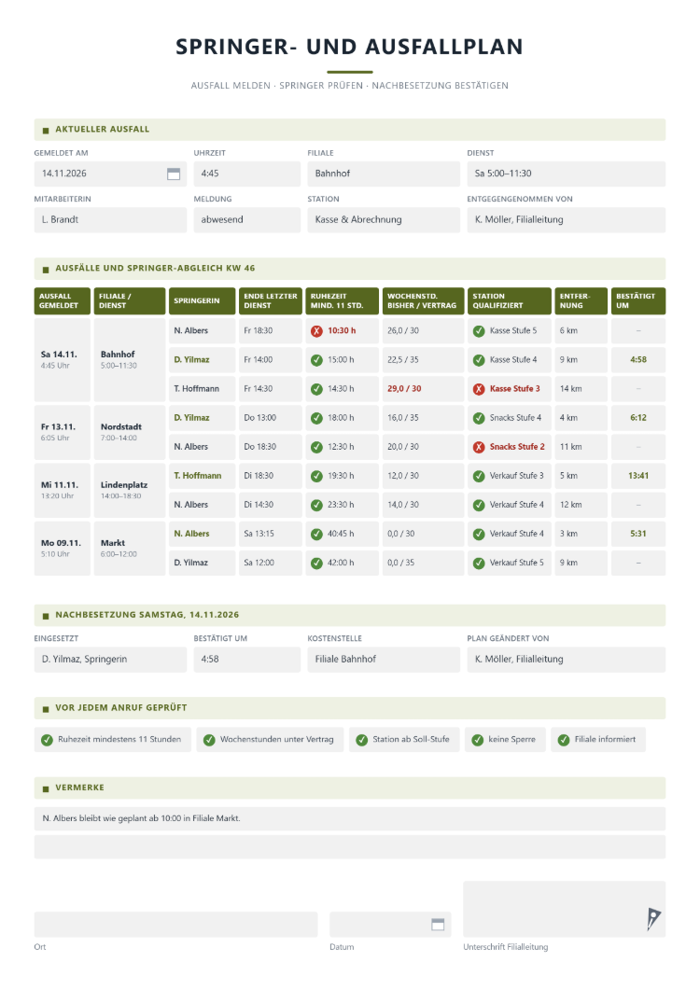
Task: Click the Bestätigt um field with 4:58
Action: (x=246, y=660)
